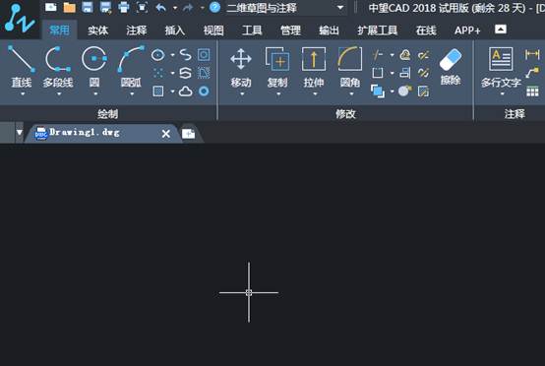The image size is (545, 366).
Task: Select the Trim tool in modify panel
Action: pyautogui.click(x=378, y=54)
